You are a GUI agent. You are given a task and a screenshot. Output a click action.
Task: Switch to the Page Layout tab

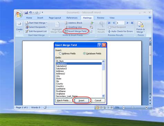pos(55,18)
